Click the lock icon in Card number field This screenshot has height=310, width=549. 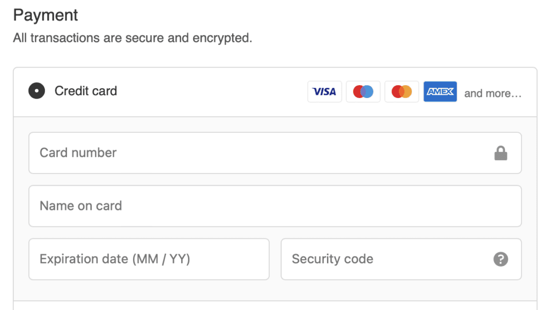pos(501,153)
